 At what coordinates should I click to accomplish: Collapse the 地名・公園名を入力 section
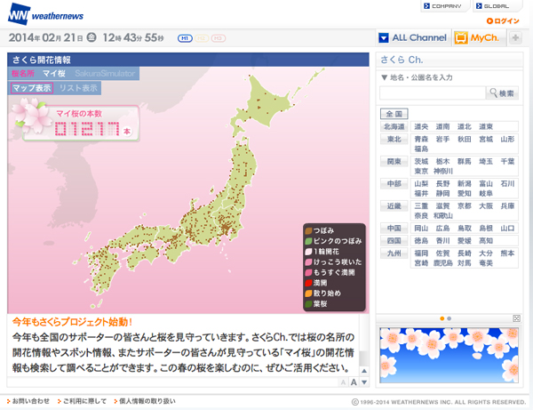click(x=384, y=77)
